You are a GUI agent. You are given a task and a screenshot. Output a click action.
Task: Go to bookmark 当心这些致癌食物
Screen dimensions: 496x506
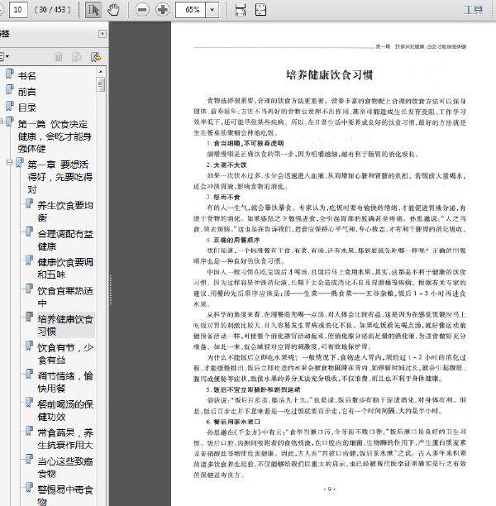tap(65, 467)
